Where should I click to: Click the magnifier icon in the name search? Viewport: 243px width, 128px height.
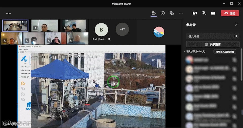click(236, 36)
